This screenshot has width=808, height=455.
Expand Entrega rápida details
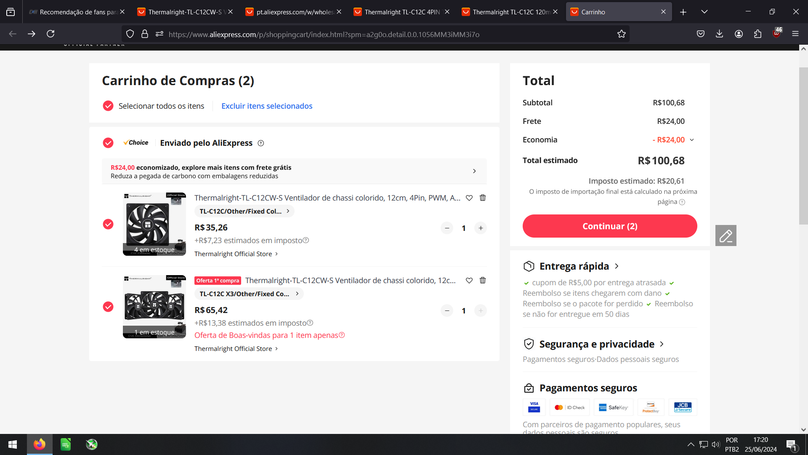click(579, 266)
